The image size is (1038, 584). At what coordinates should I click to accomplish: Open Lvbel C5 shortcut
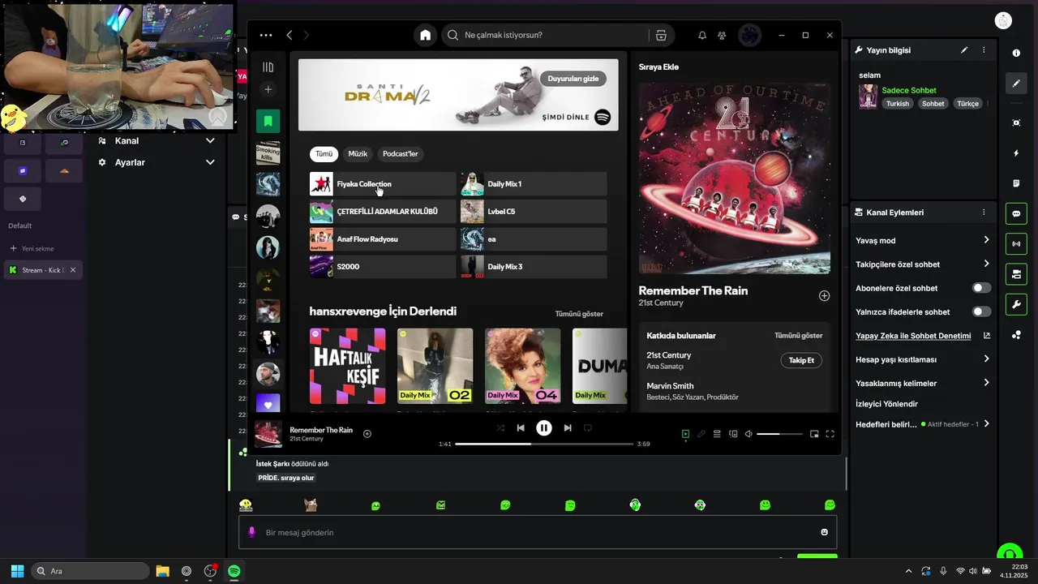[x=534, y=212]
